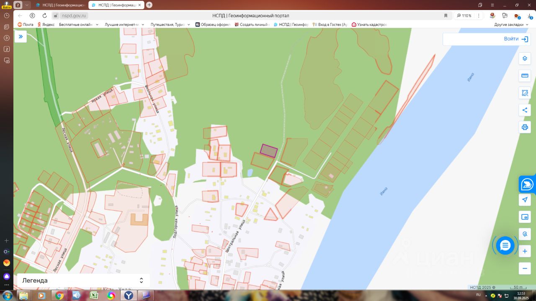Select the ruler measurement tool
This screenshot has height=301, width=536.
pyautogui.click(x=525, y=76)
